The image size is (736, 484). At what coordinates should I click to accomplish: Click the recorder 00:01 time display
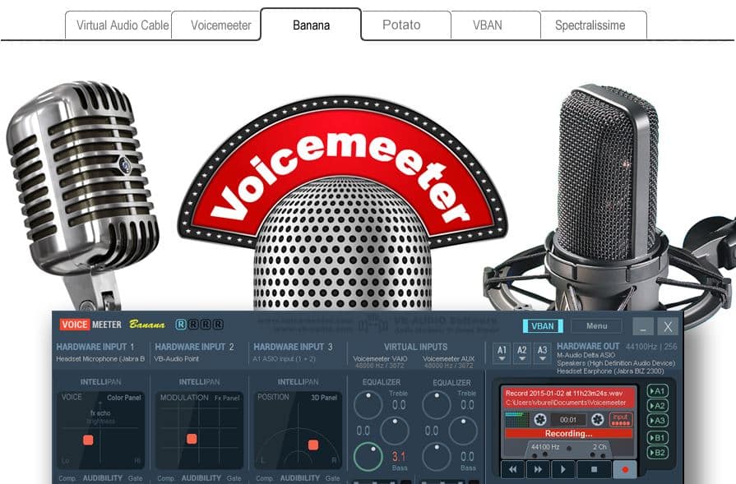[x=568, y=420]
